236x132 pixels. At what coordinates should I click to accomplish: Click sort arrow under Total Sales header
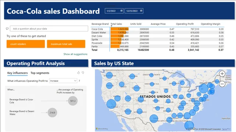coord(111,26)
